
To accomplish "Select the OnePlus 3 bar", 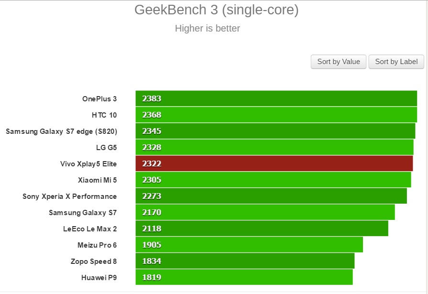I will pyautogui.click(x=273, y=98).
